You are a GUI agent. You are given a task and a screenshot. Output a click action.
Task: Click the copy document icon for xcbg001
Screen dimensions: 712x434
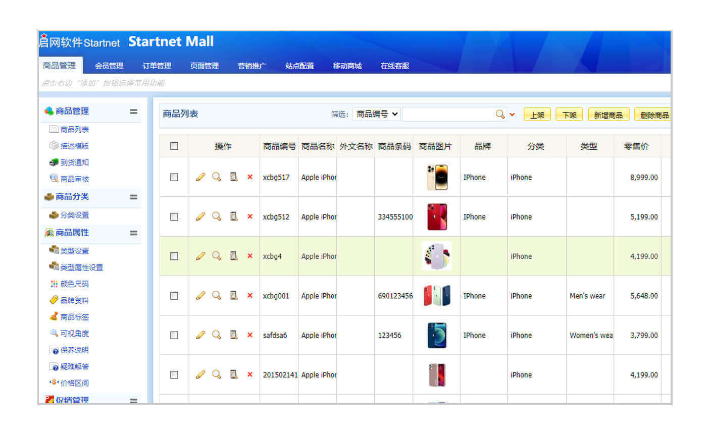click(x=234, y=296)
